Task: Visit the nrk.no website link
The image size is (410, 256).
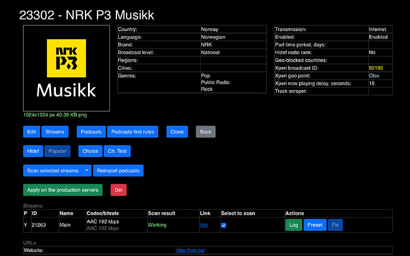Action: 191,251
